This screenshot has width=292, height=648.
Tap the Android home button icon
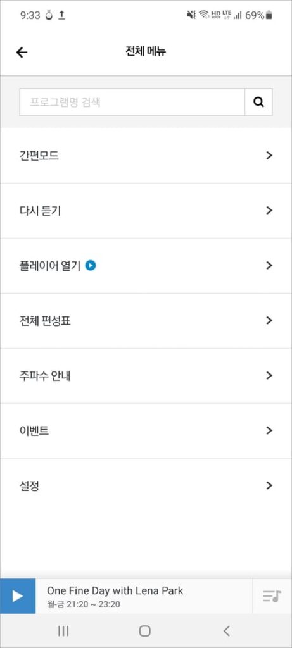[145, 631]
